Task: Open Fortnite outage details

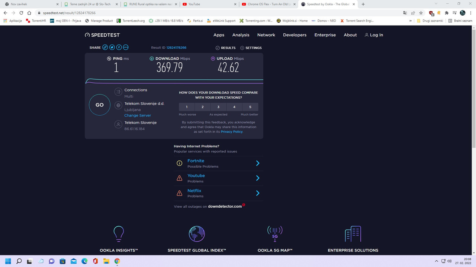Action: pyautogui.click(x=196, y=161)
